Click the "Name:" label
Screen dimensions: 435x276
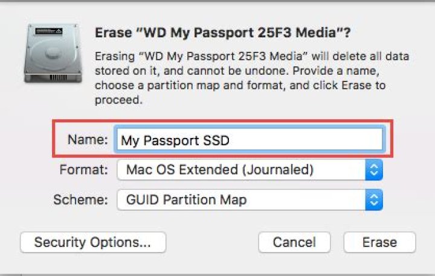tap(88, 140)
